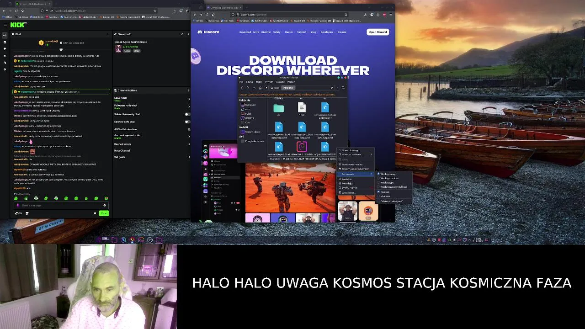Open Kali Tools bookmark in Kick browser
Viewport: 585px width, 329px height.
(x=38, y=17)
